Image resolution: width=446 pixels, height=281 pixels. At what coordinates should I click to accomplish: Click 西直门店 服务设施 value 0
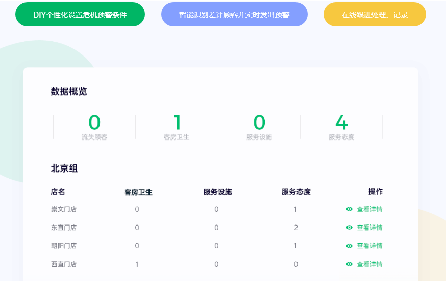(x=216, y=264)
